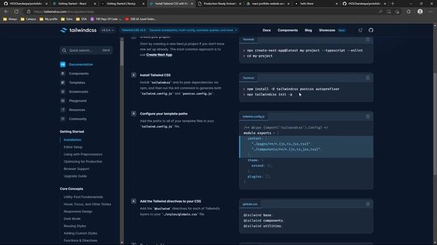
Task: Click the Community sidebar icon
Action: coord(63,119)
